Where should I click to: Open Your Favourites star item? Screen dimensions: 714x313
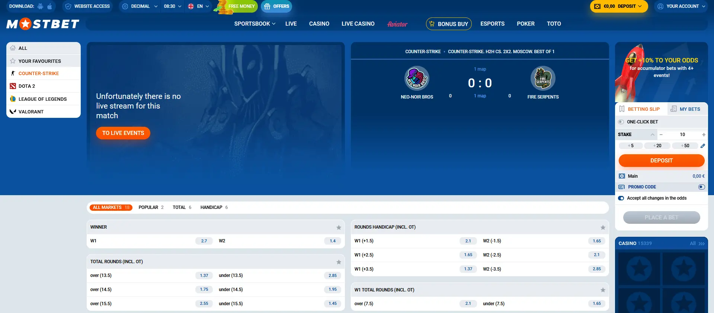click(x=44, y=61)
